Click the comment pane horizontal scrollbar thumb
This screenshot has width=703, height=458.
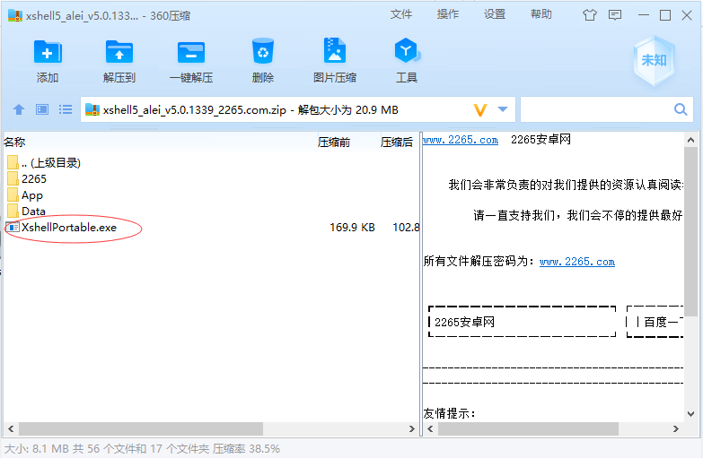pos(528,429)
